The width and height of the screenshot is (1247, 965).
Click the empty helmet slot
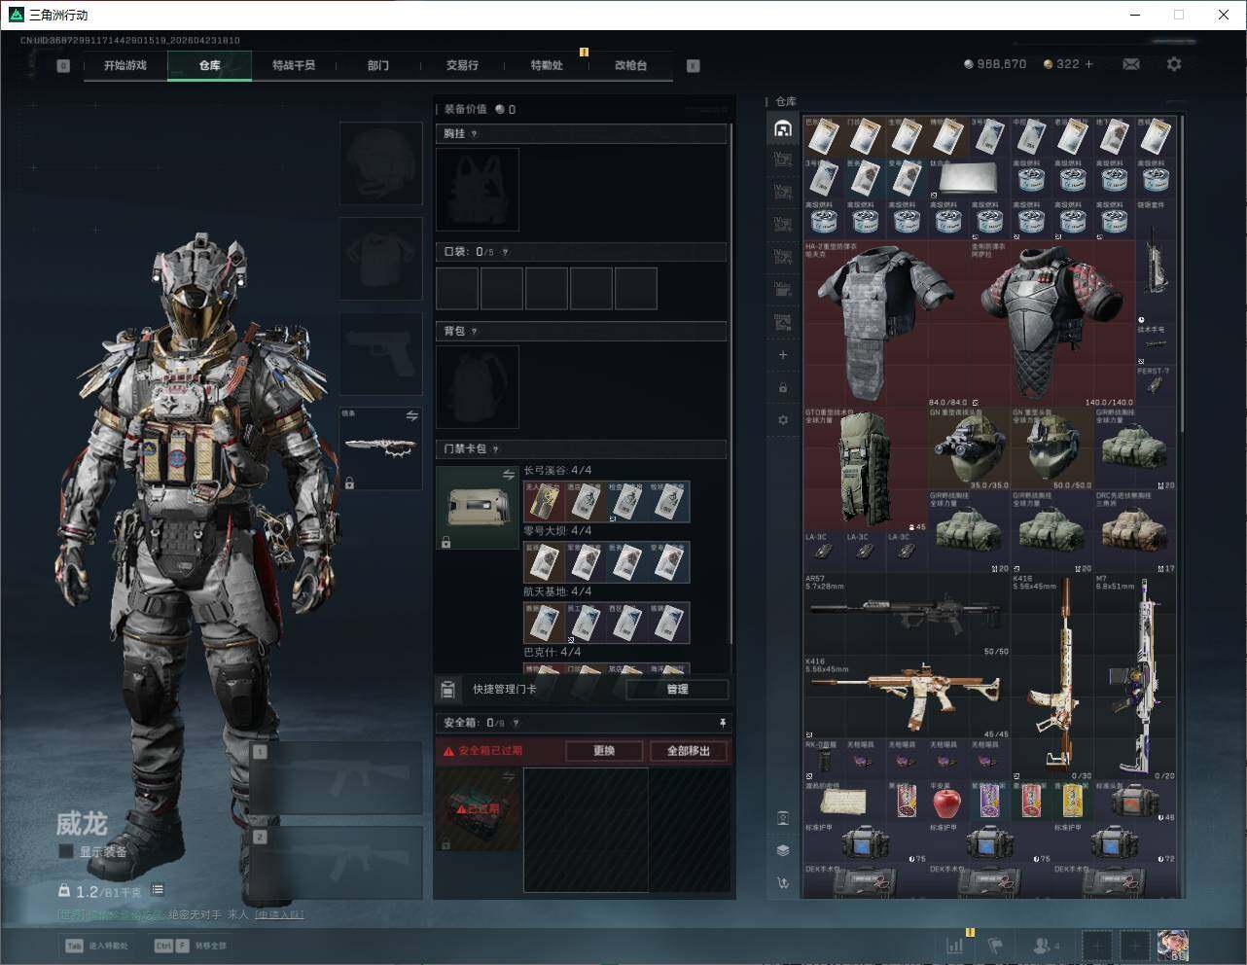click(381, 163)
